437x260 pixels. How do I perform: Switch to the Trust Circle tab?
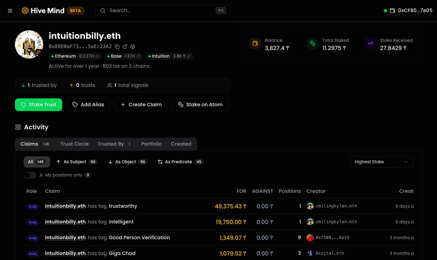[x=74, y=144]
